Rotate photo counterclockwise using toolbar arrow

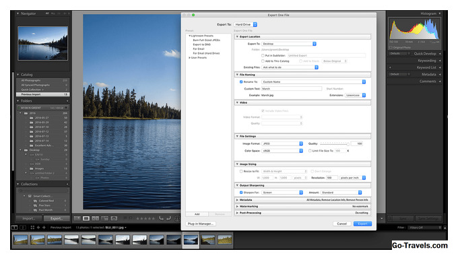[161, 218]
